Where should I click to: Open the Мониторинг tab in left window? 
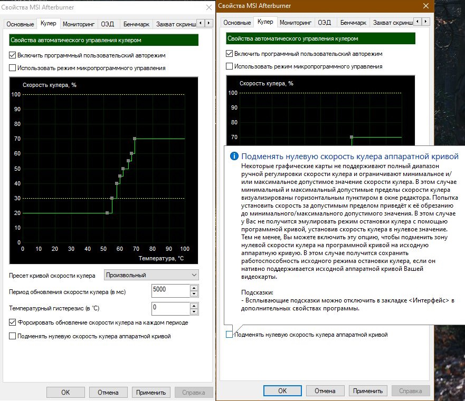pyautogui.click(x=79, y=24)
